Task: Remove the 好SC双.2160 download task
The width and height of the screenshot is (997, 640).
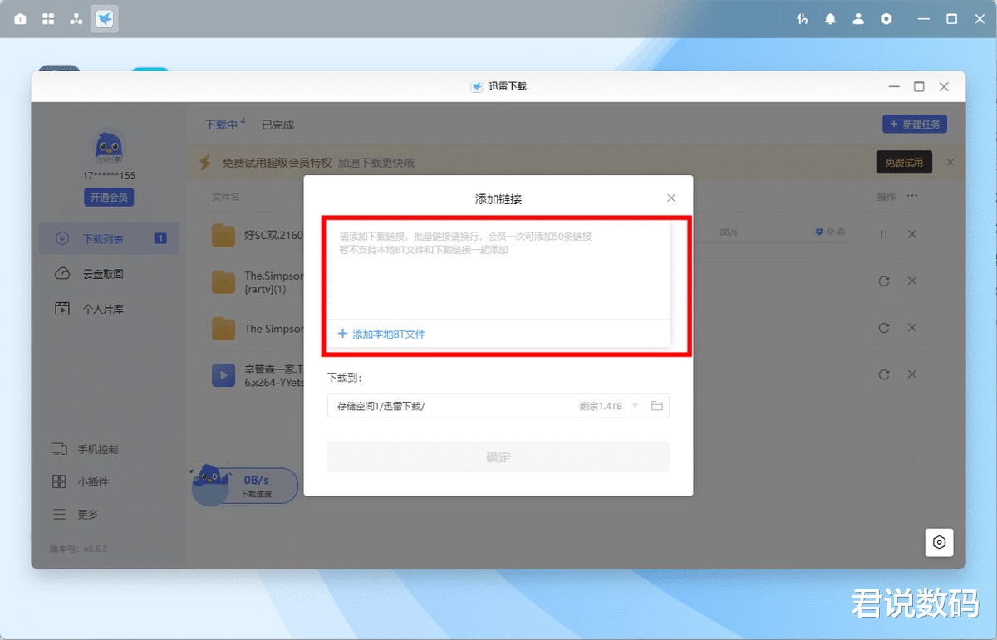Action: 911,235
